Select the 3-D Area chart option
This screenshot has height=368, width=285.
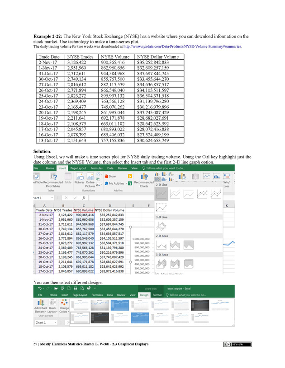[x=161, y=264]
